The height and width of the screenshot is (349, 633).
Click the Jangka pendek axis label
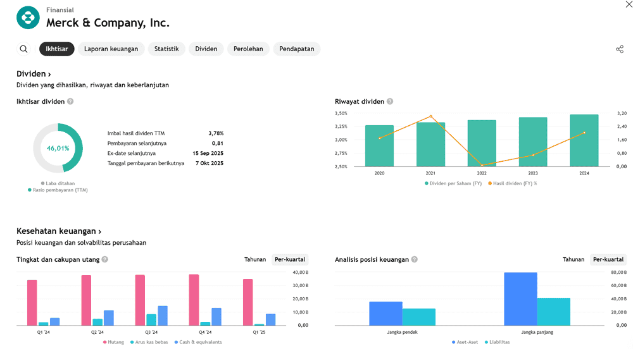pyautogui.click(x=403, y=333)
